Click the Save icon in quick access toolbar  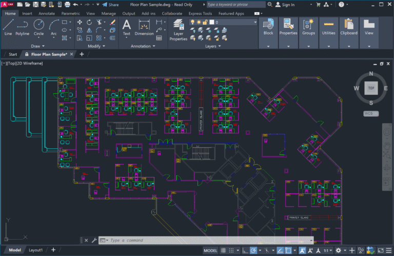[x=36, y=5]
